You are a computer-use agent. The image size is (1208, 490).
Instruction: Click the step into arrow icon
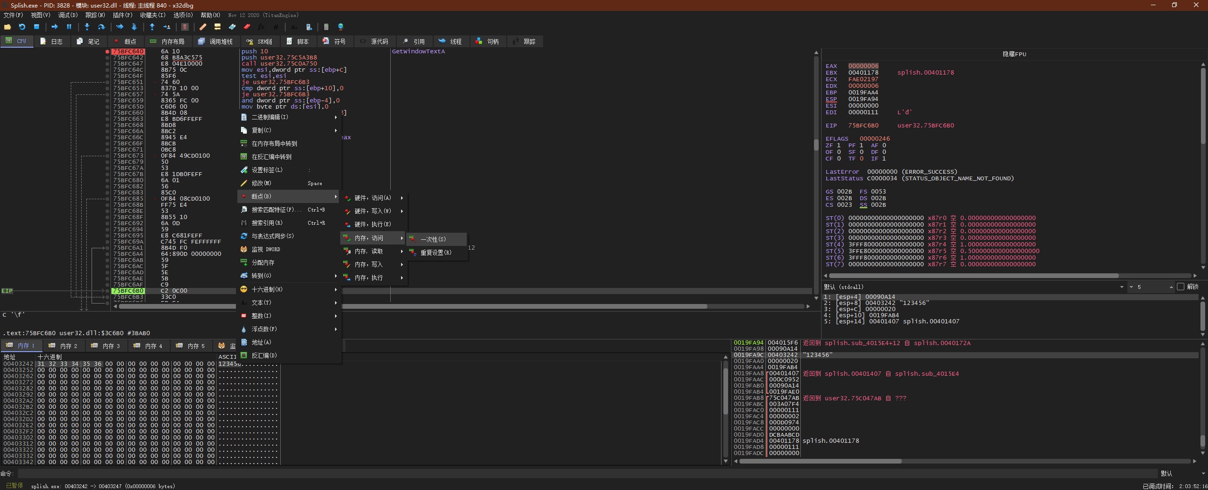(x=87, y=27)
